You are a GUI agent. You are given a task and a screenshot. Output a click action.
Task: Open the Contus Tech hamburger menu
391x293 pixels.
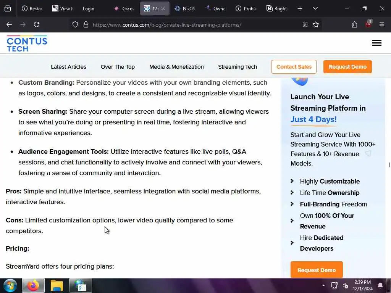tap(376, 43)
